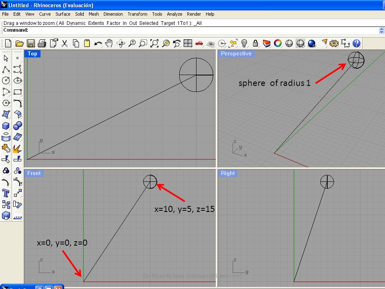Open the Curve menu
The height and width of the screenshot is (289, 385).
(45, 14)
